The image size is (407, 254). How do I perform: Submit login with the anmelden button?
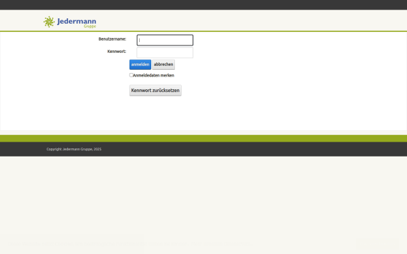click(x=140, y=64)
